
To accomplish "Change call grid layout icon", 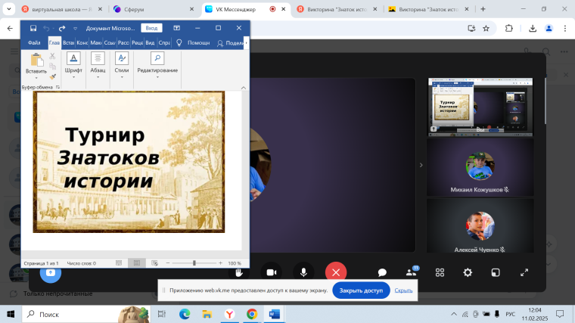I will click(x=440, y=272).
